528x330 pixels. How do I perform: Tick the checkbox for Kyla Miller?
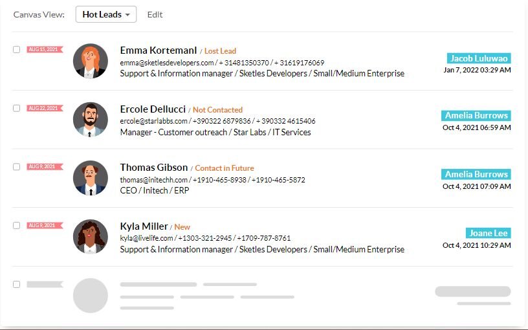[17, 225]
